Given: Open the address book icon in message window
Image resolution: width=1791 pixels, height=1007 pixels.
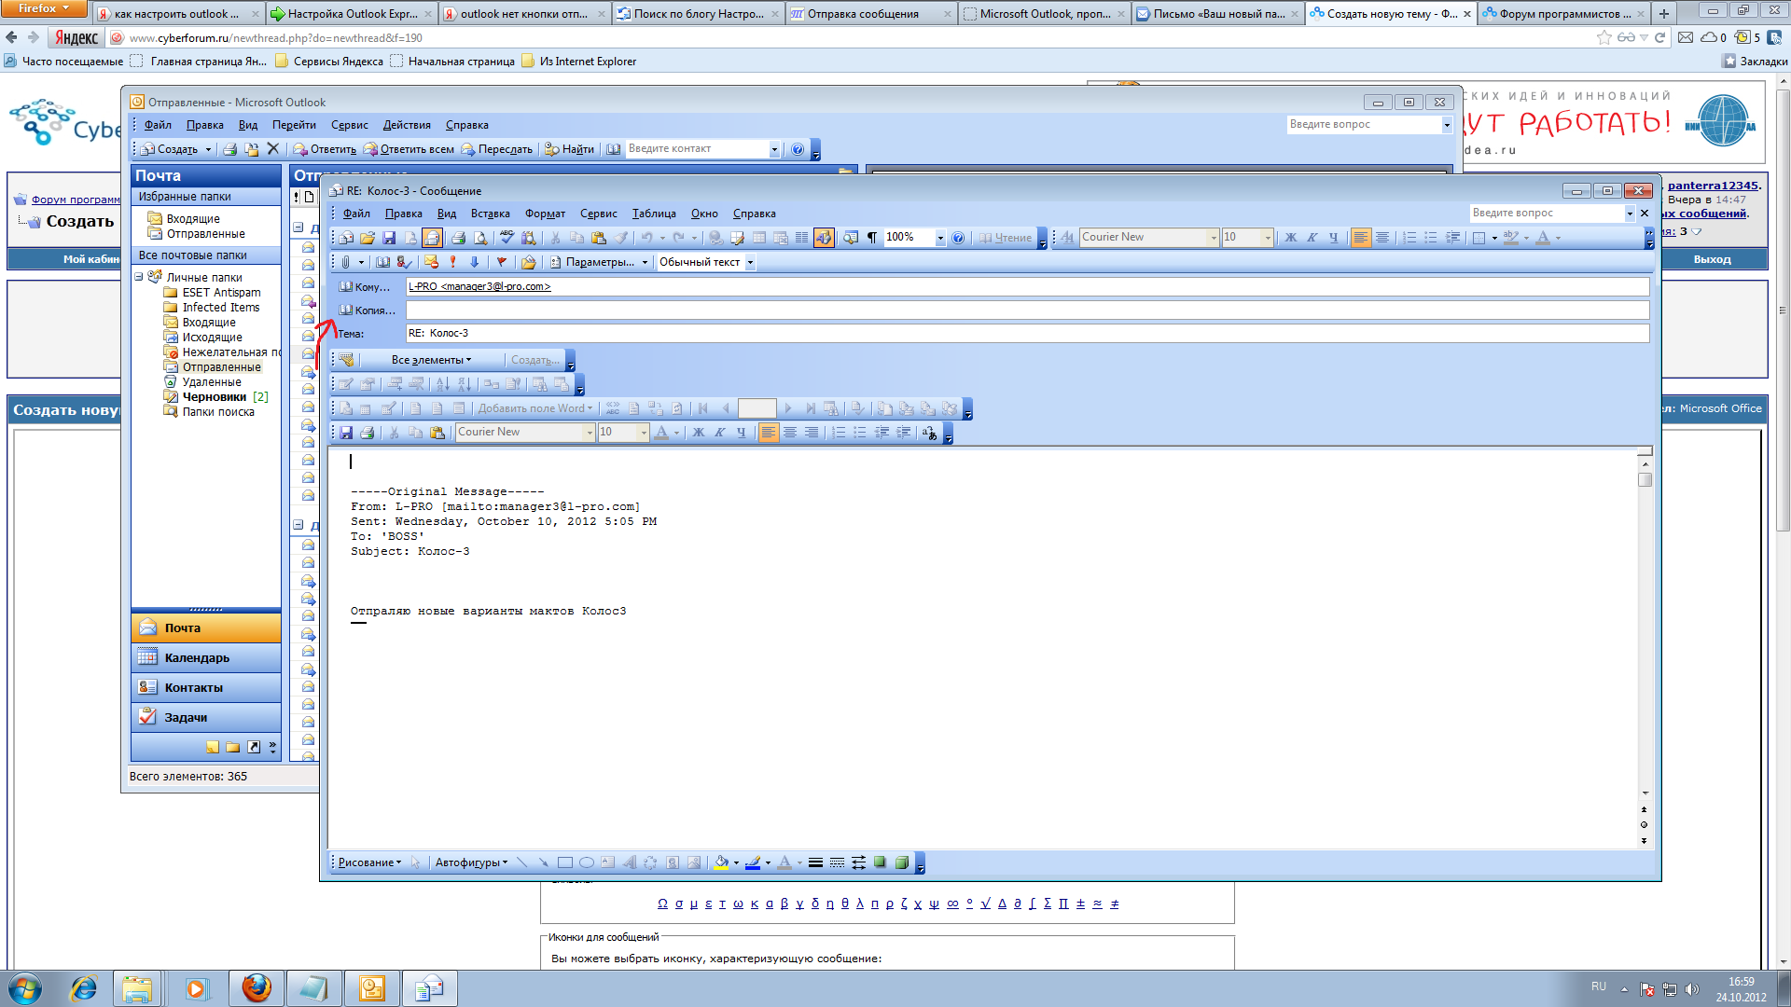Looking at the screenshot, I should 382,262.
